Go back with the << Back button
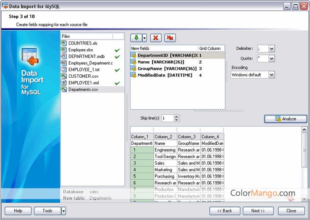The image size is (310, 220). tap(225, 211)
